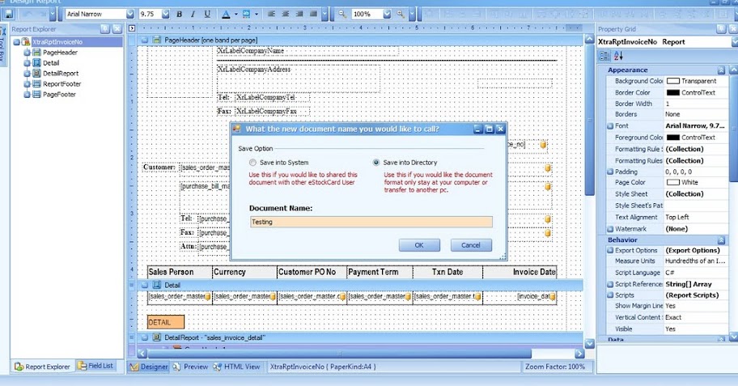Expand the Font property
This screenshot has height=386, width=738.
[x=610, y=126]
